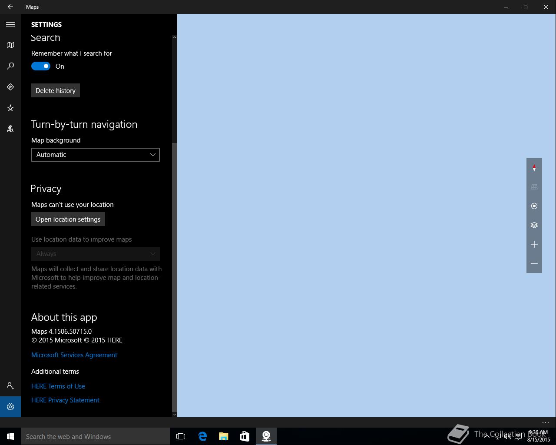Open the Windows Start menu
556x445 pixels.
(x=10, y=436)
